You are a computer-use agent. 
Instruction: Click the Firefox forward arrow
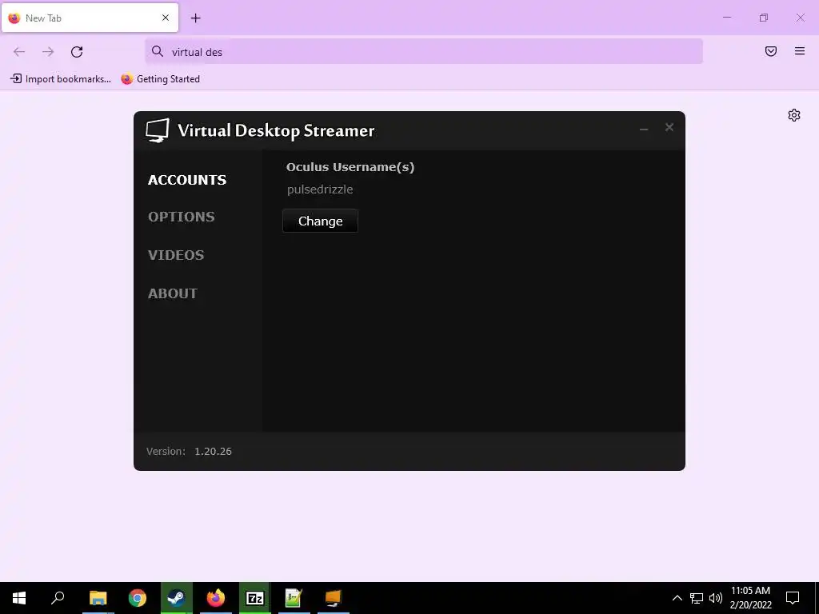click(48, 52)
